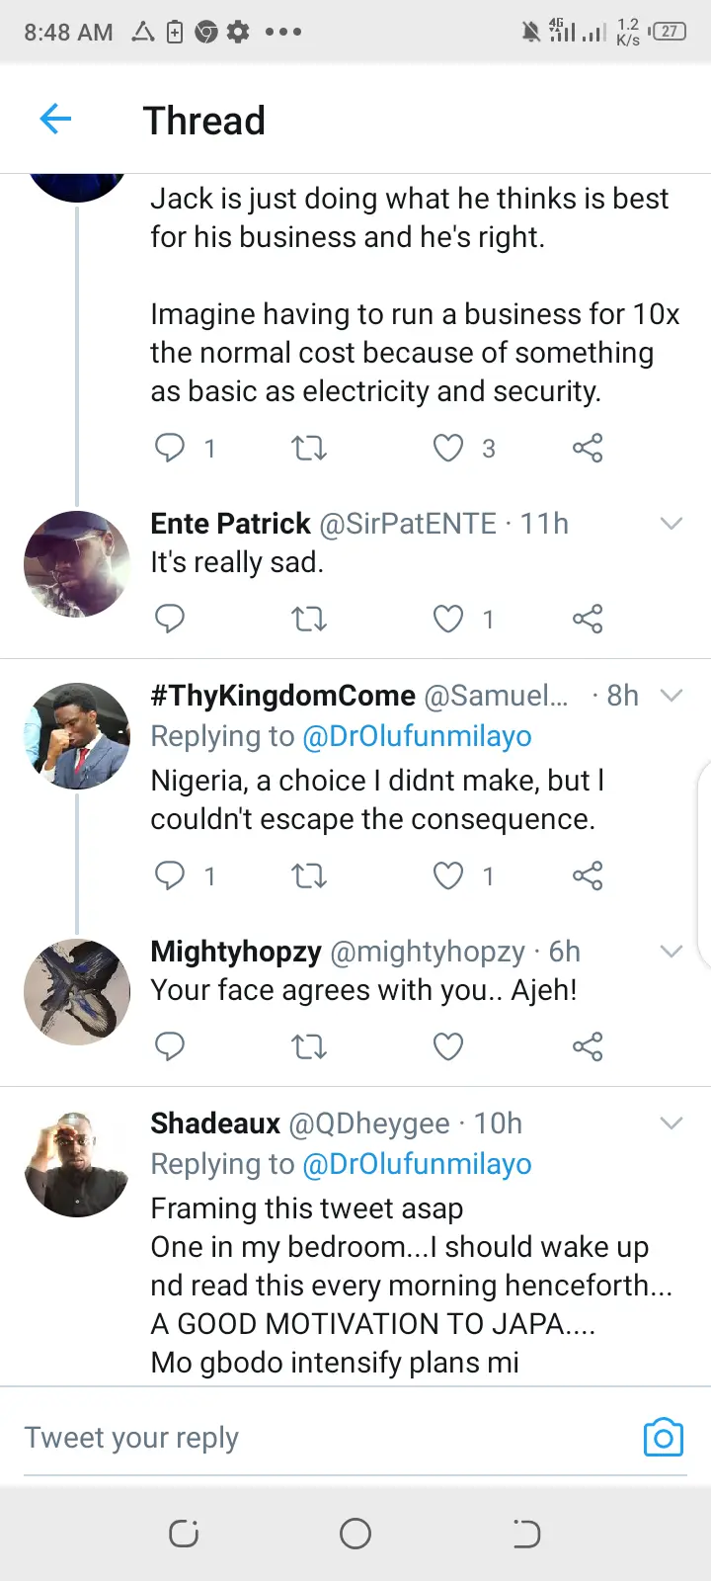
Task: Tap the back arrow beside Thread
Action: (x=55, y=120)
